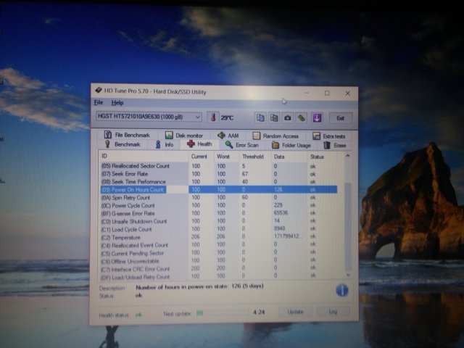Click the options icon left of purple arrow
The height and width of the screenshot is (348, 464).
pos(301,117)
